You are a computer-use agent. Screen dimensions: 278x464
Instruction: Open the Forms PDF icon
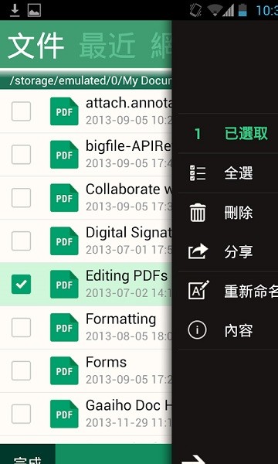coord(64,370)
